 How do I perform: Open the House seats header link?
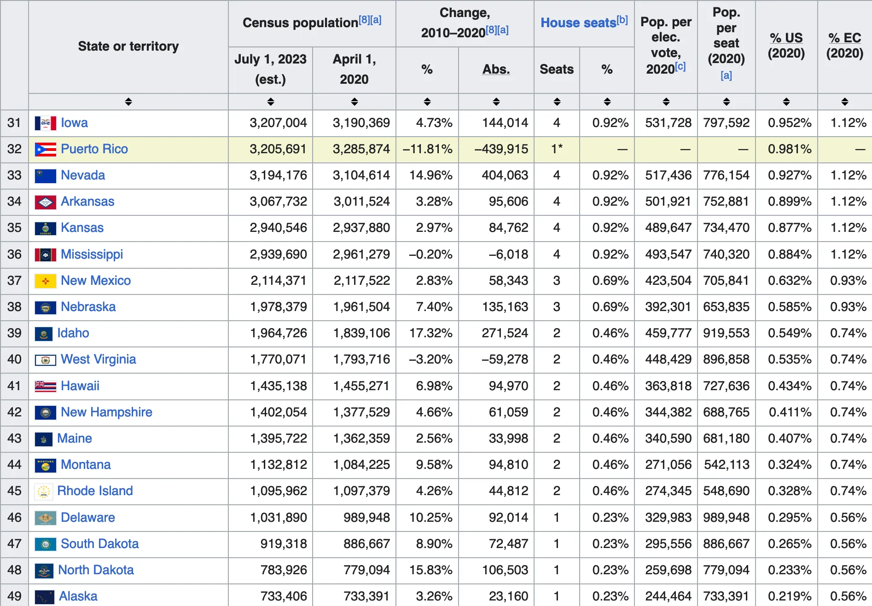[578, 23]
